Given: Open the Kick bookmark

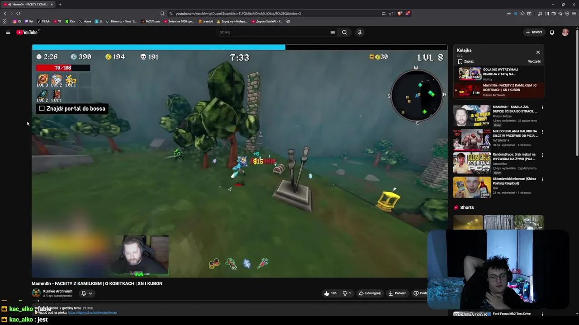Looking at the screenshot, I should [70, 21].
